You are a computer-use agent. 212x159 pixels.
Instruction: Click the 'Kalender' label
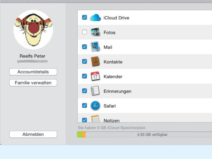click(x=113, y=76)
